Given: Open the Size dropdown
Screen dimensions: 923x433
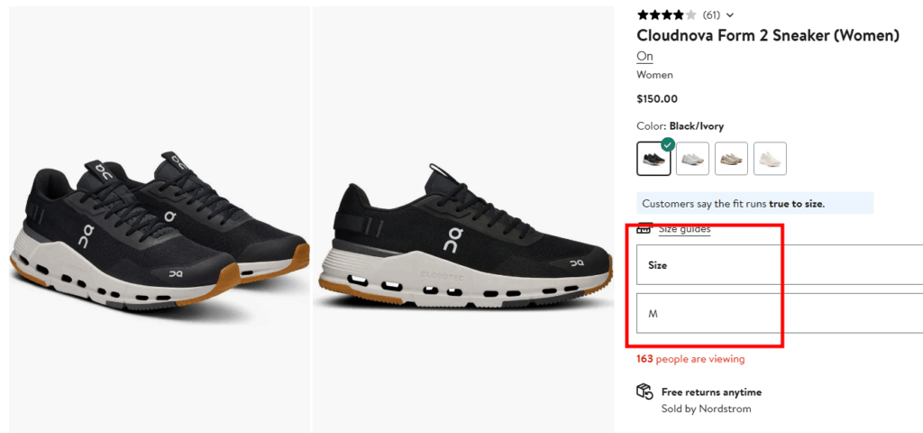Looking at the screenshot, I should click(780, 265).
